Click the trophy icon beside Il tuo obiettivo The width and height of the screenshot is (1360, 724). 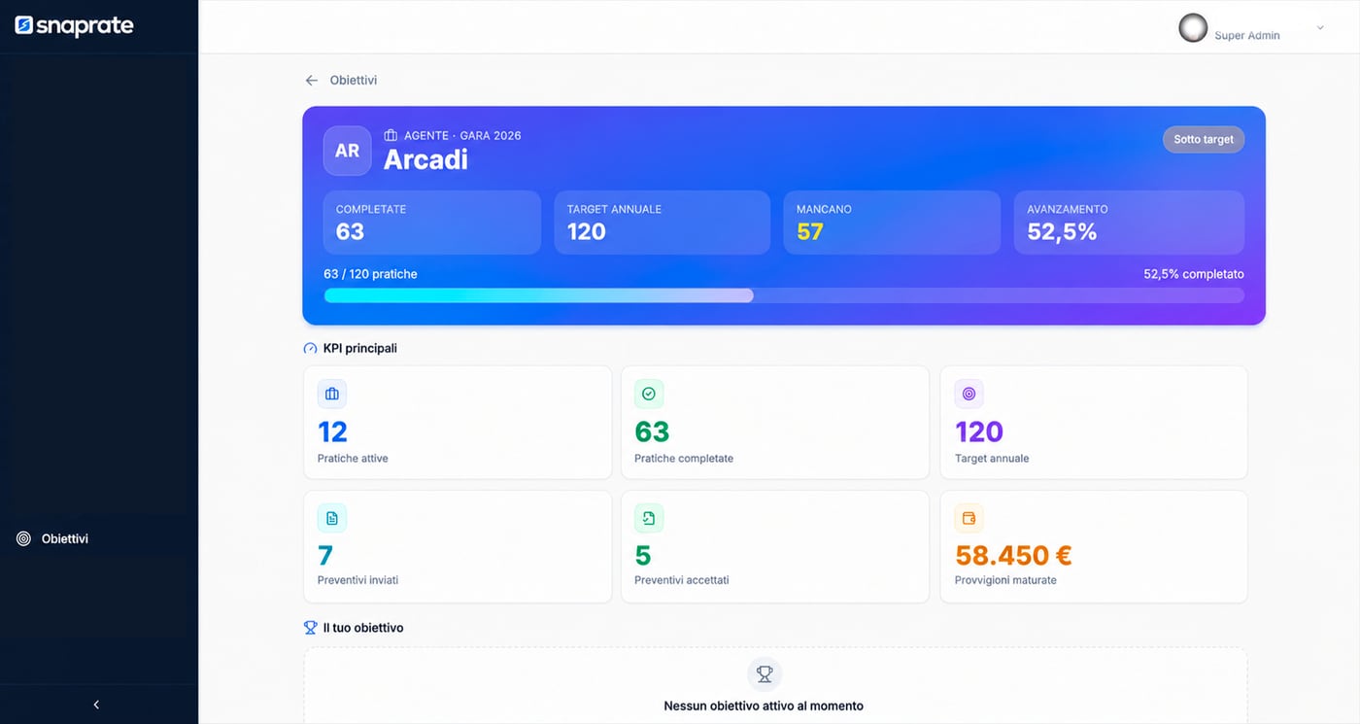click(x=311, y=628)
